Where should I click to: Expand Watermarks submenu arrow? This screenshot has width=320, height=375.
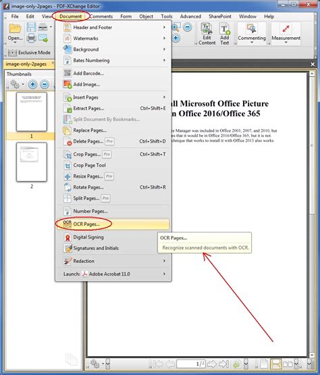click(x=165, y=39)
